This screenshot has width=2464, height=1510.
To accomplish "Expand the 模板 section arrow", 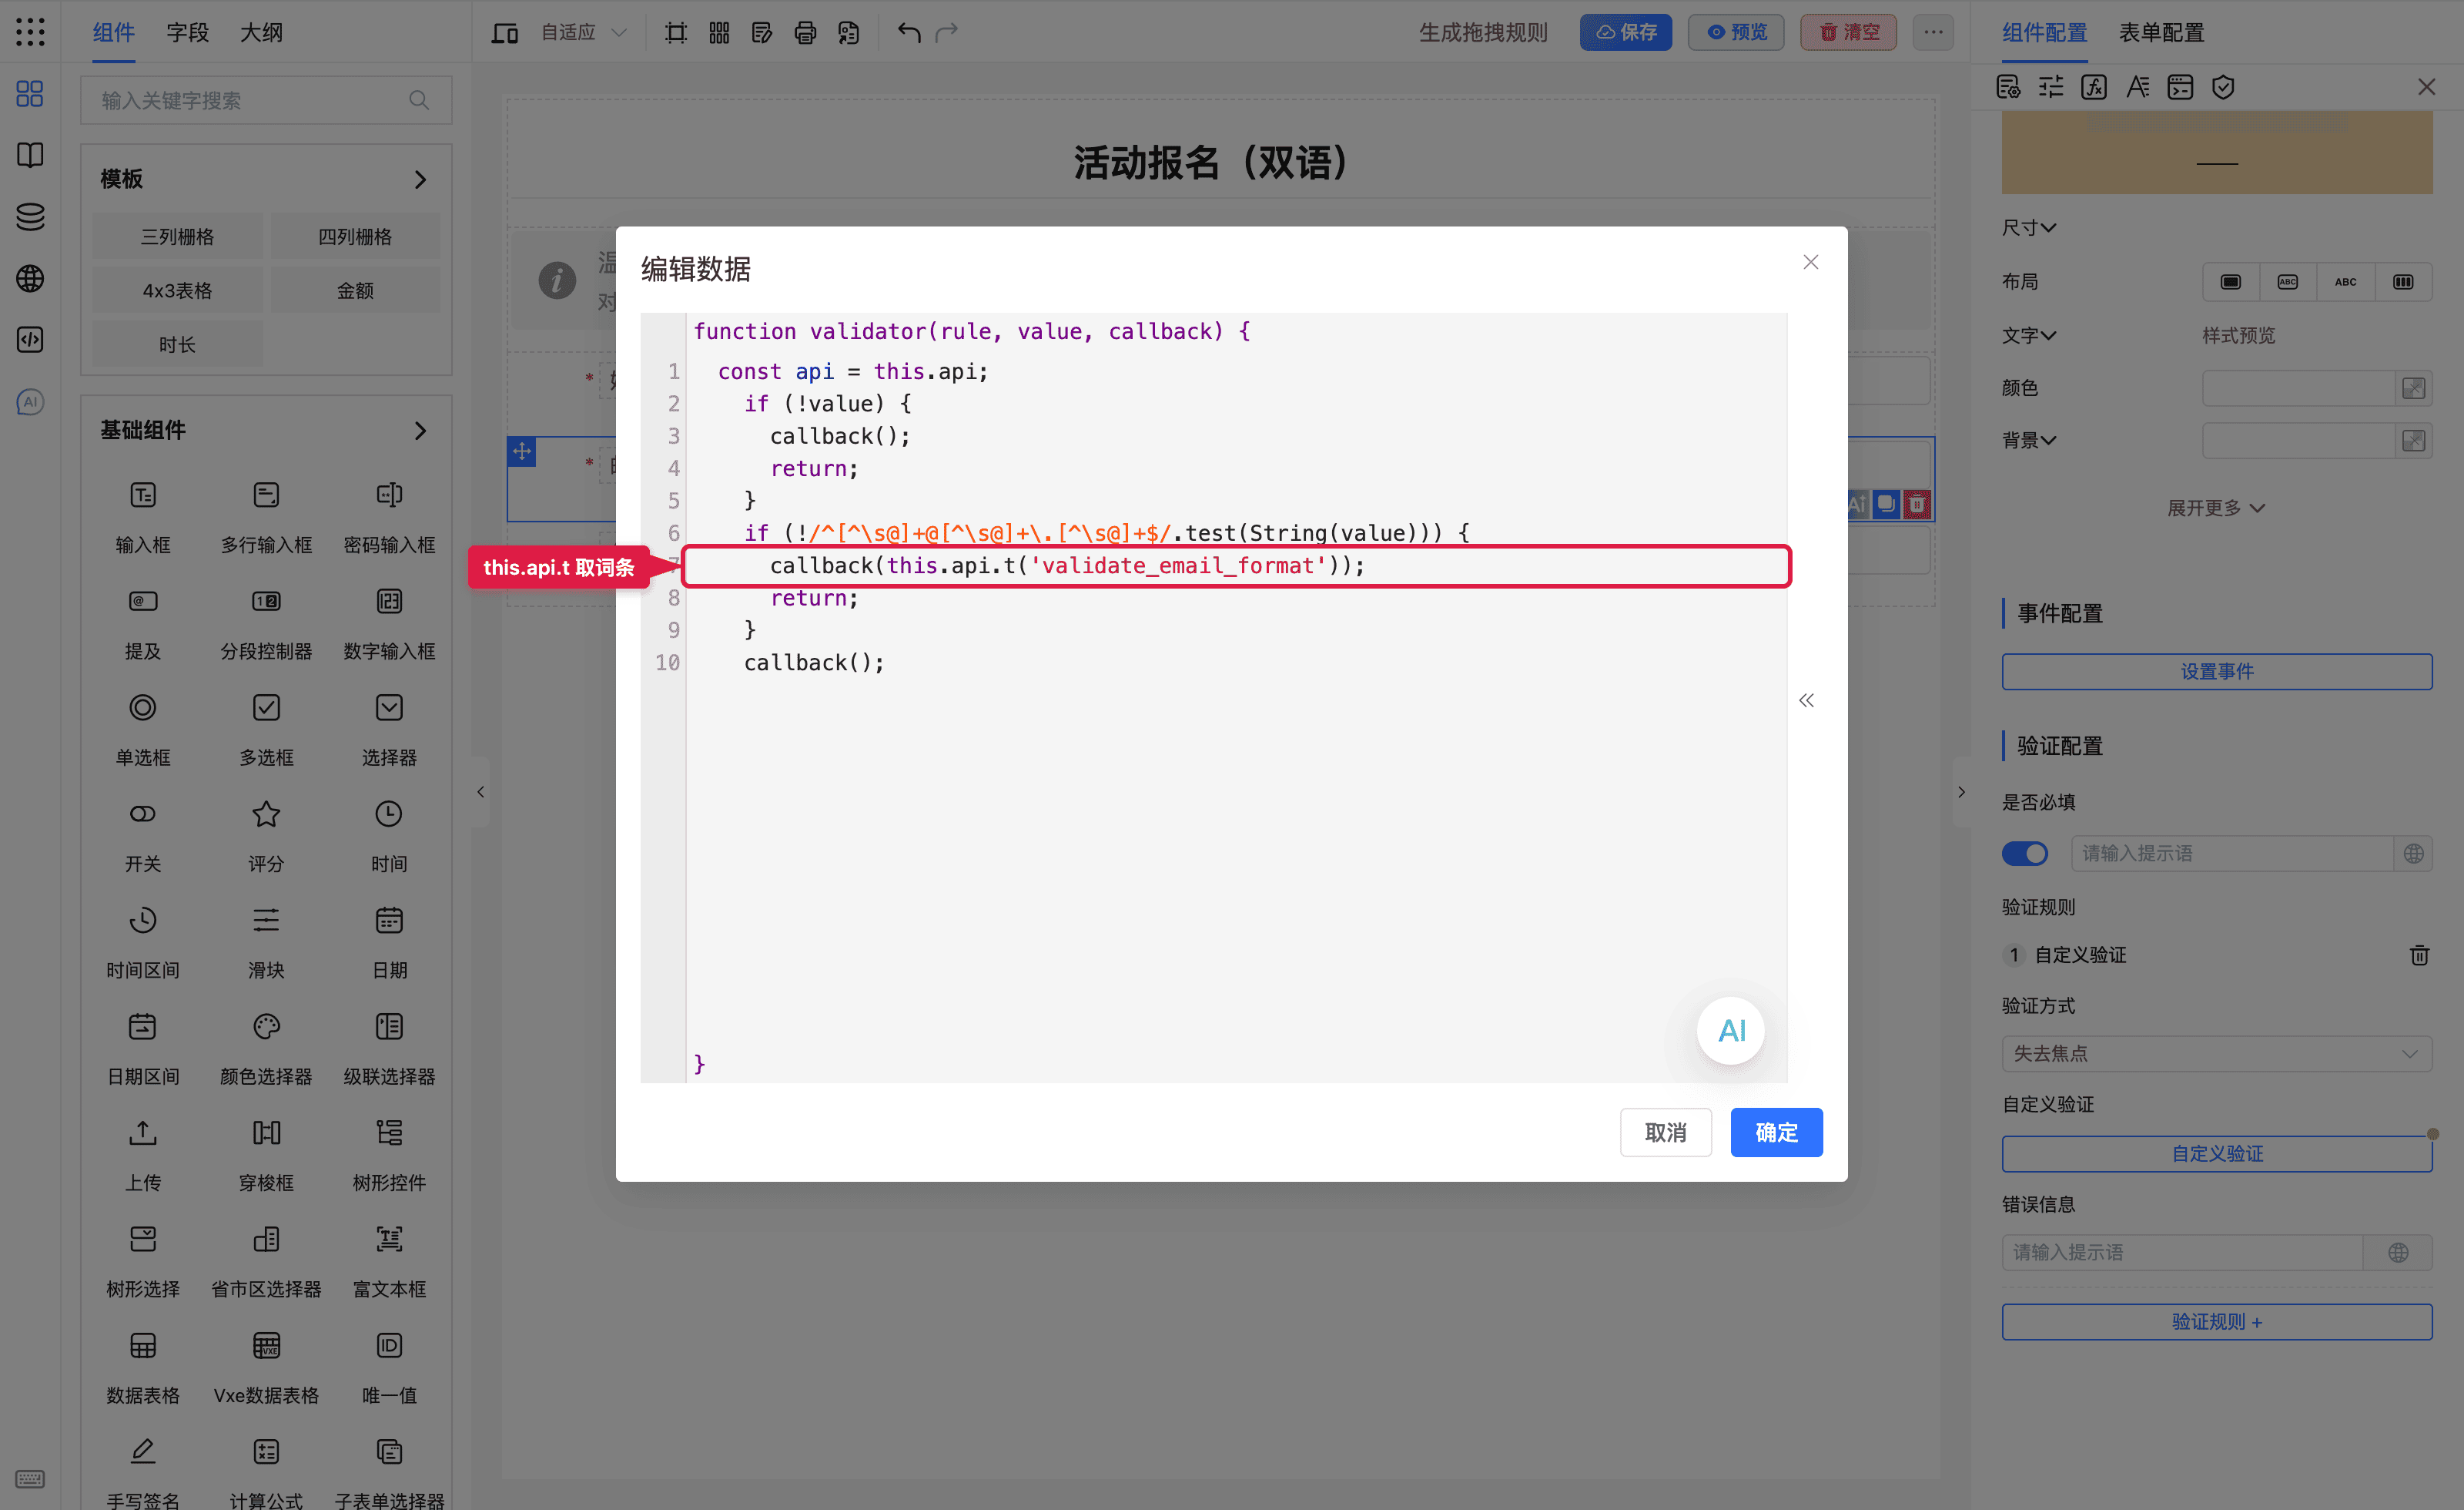I will (420, 179).
